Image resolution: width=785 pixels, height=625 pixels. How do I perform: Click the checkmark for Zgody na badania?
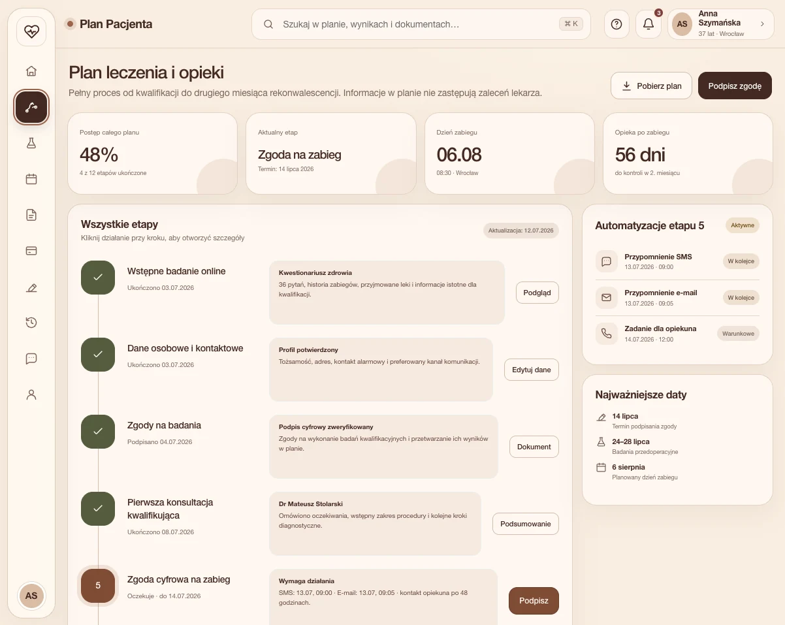[x=98, y=431]
